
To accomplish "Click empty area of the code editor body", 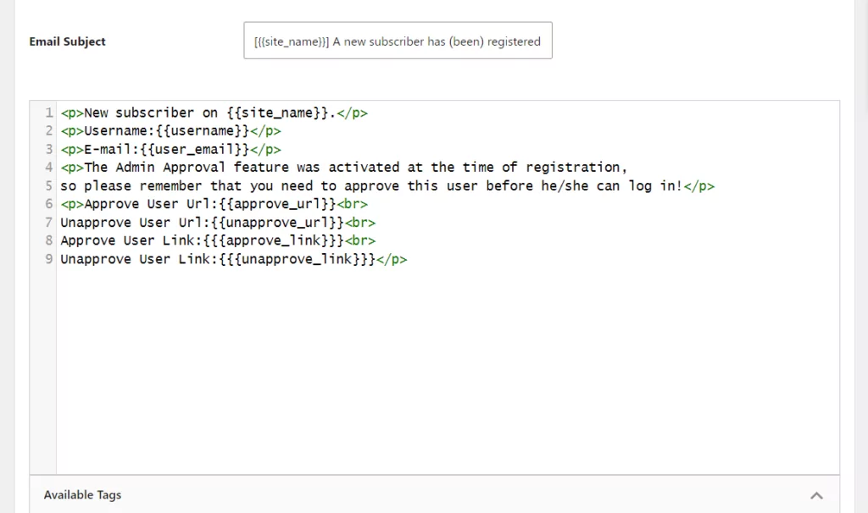I will tap(448, 371).
